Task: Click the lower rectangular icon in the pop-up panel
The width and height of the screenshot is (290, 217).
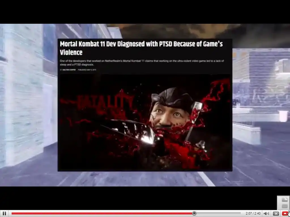Action: coord(284,206)
